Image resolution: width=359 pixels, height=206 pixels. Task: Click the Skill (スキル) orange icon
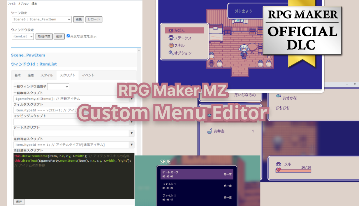tap(171, 46)
